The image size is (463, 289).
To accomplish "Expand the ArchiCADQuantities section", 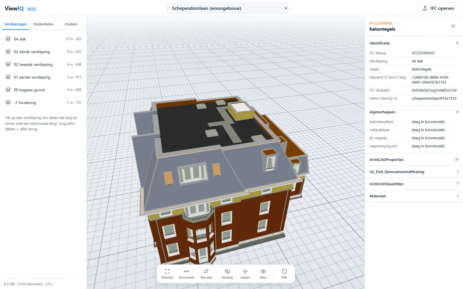I will point(414,184).
